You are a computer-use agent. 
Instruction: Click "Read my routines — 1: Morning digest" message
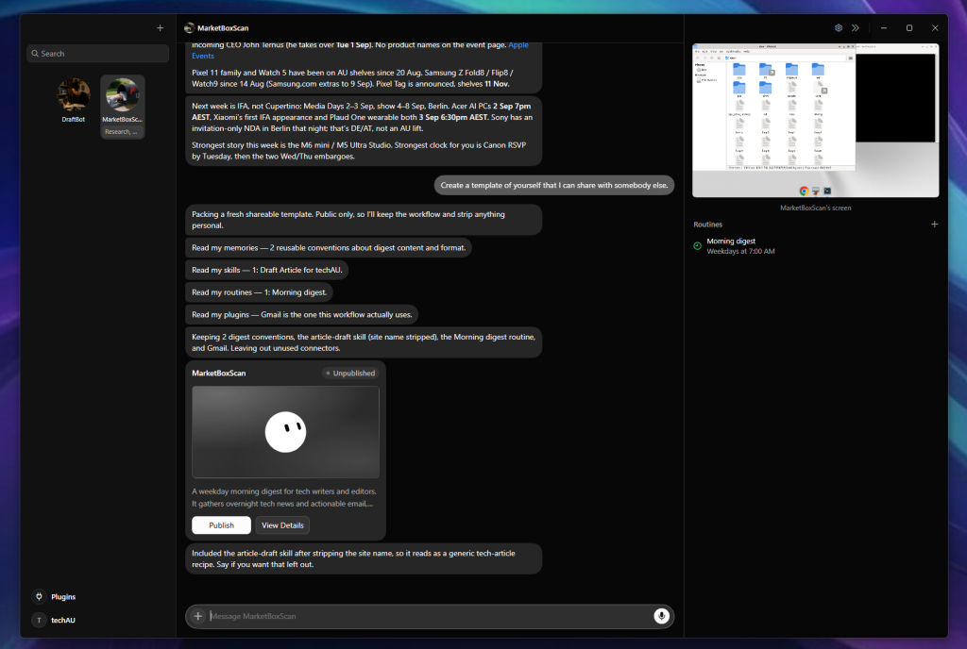(x=259, y=291)
